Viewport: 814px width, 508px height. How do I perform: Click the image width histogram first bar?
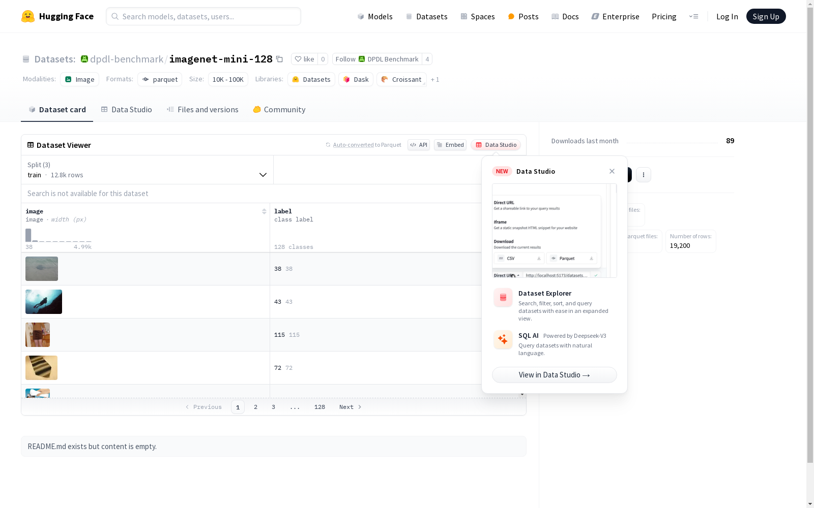(x=28, y=235)
